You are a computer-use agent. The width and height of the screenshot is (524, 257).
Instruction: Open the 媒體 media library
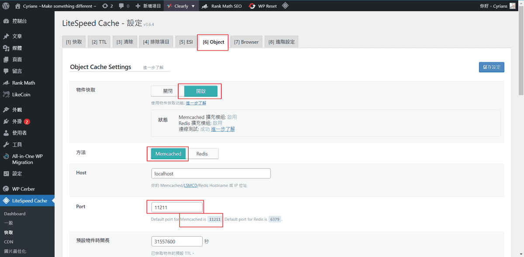point(27,48)
